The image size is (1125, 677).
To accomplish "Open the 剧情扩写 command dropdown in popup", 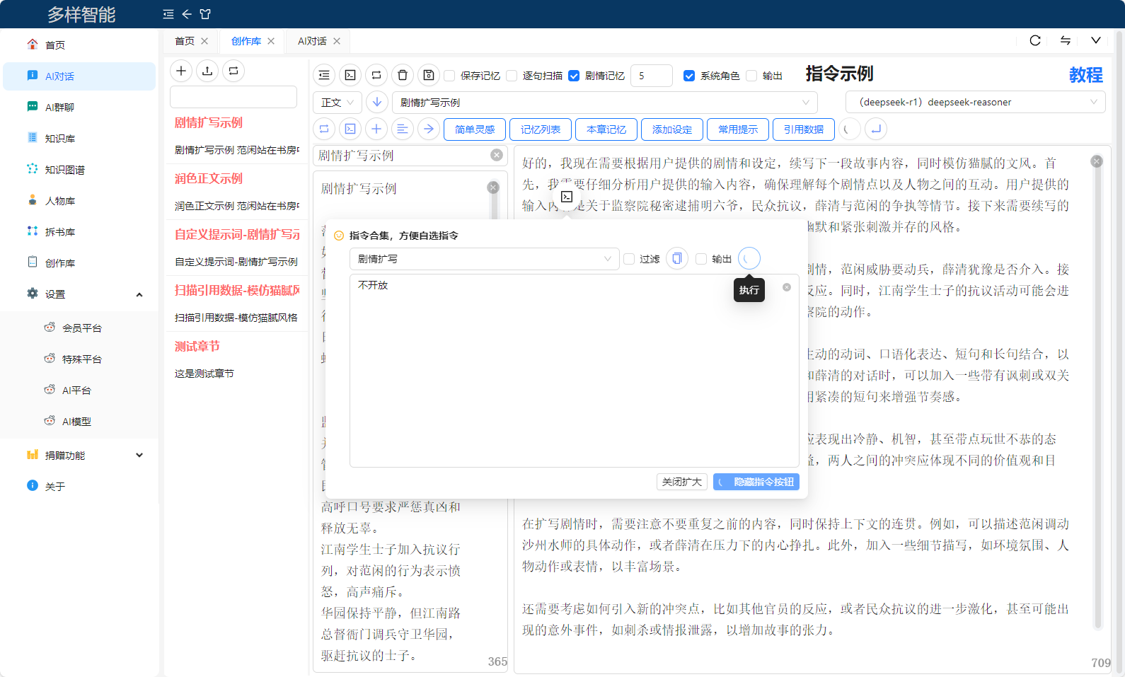I will coord(485,259).
